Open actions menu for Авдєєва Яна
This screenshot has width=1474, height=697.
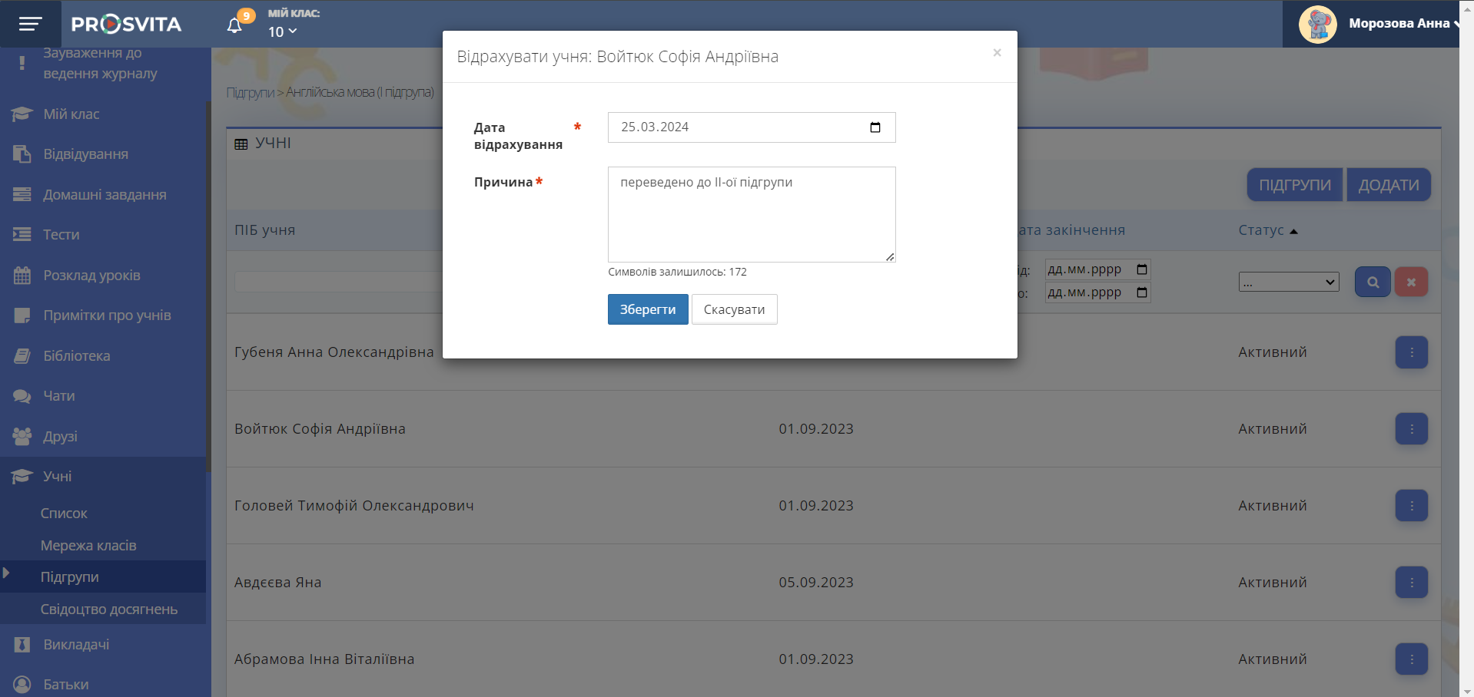point(1411,583)
